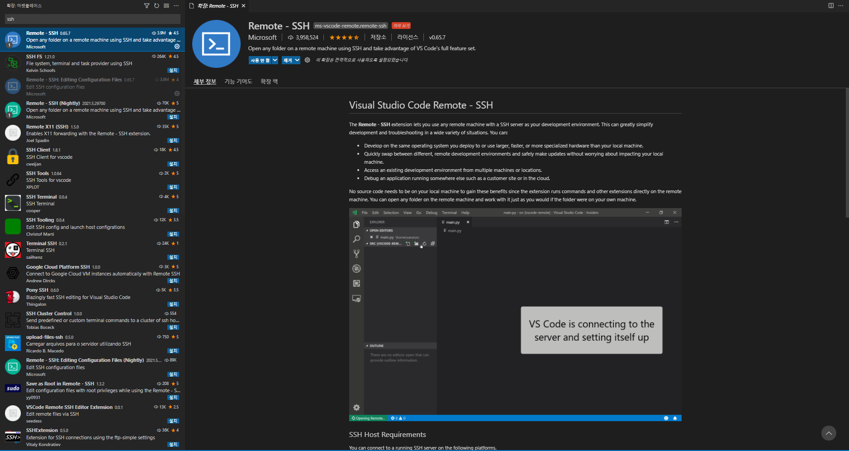849x451 pixels.
Task: Click the 제거 uninstall button
Action: (288, 60)
